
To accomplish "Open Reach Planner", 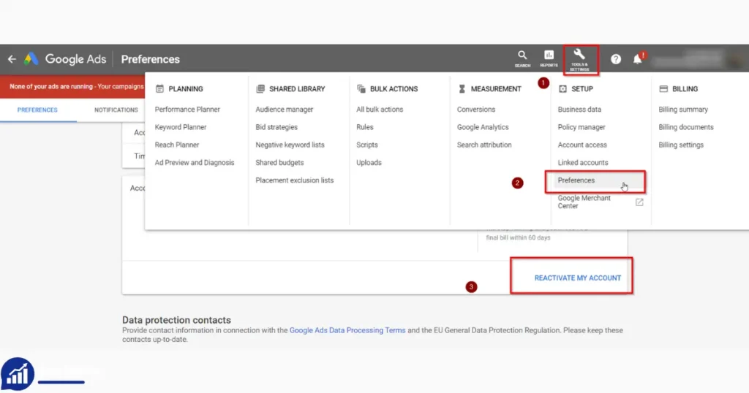I will (x=177, y=145).
